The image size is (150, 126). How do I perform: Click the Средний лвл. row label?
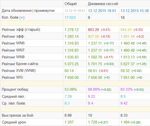[14, 97]
